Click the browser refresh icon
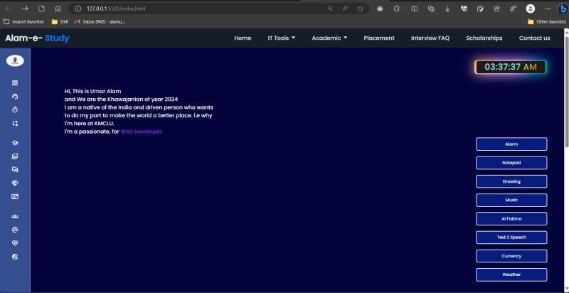 coord(41,9)
